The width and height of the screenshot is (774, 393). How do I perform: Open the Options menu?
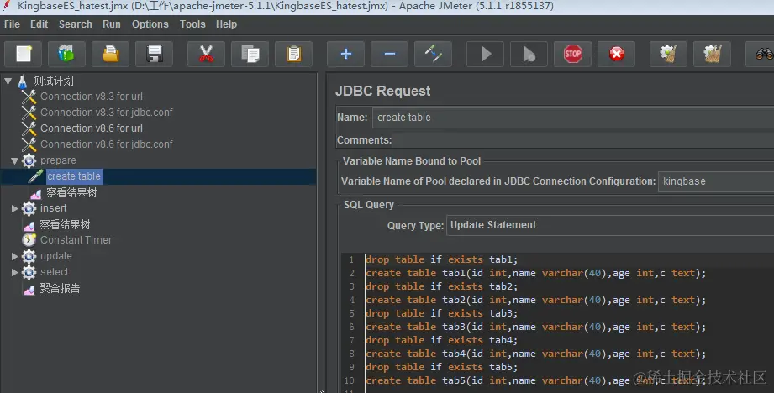tap(150, 24)
